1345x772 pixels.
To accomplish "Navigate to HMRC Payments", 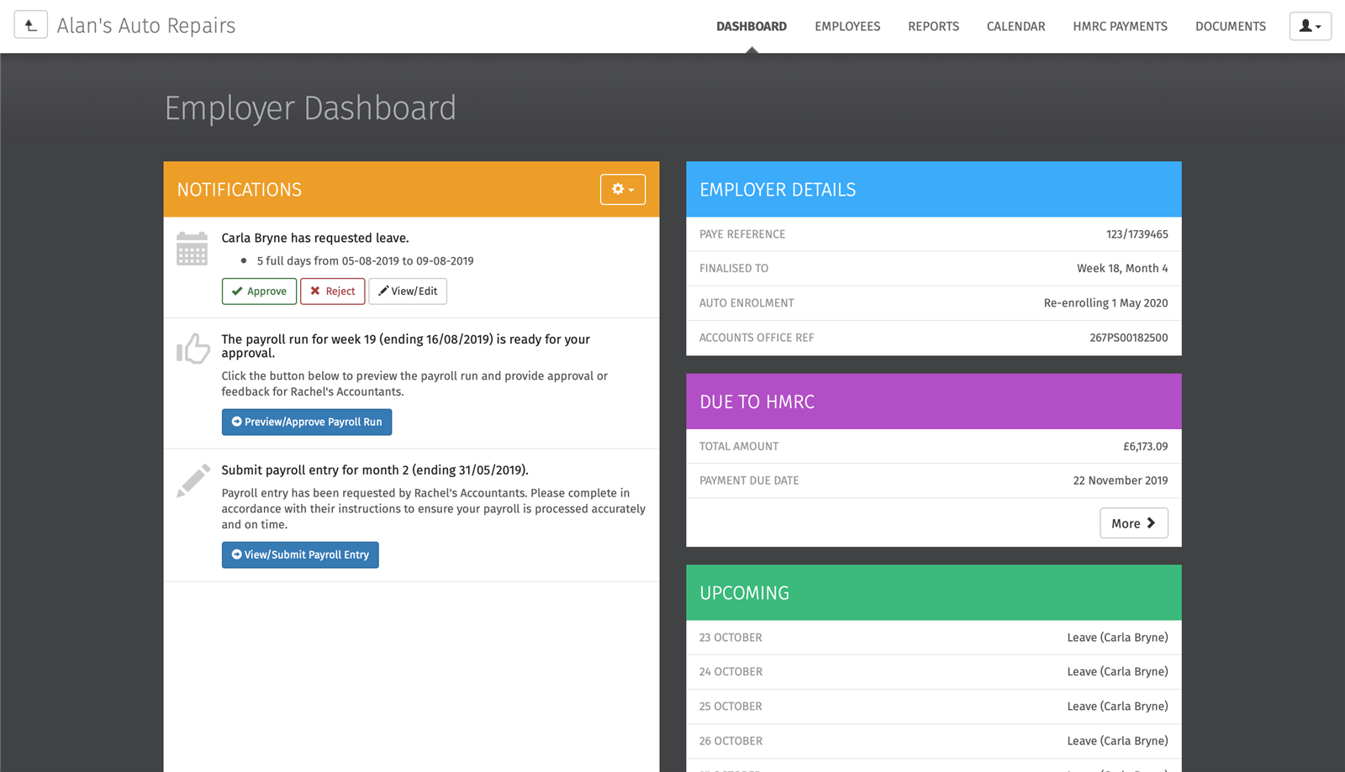I will click(1120, 26).
